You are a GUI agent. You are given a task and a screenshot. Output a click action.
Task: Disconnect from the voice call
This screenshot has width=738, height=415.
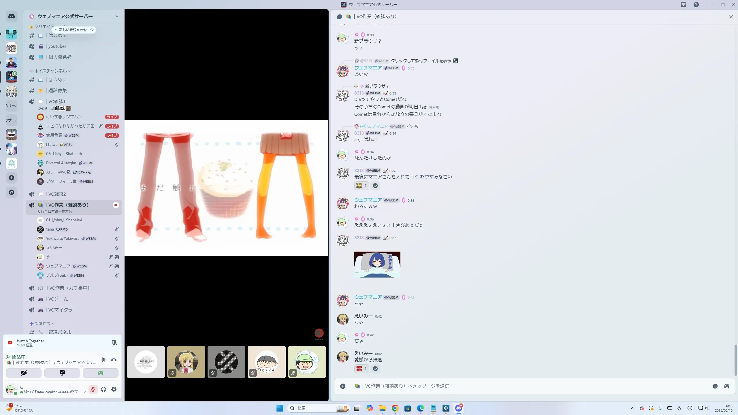[114, 360]
